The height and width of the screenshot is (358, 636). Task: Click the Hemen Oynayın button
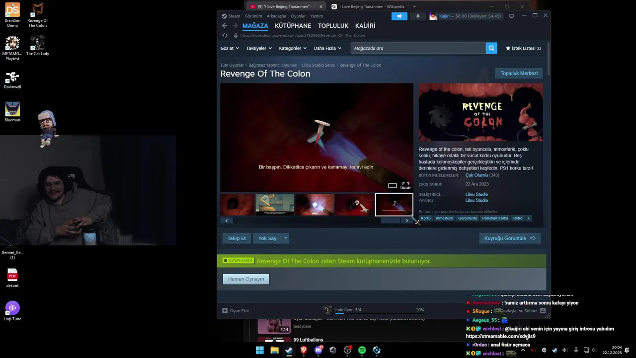pos(246,279)
